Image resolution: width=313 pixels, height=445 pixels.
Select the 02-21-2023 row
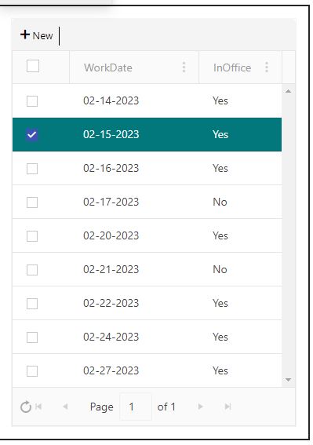pos(147,269)
